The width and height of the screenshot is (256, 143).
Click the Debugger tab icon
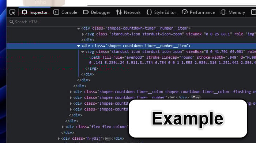pyautogui.click(x=86, y=12)
